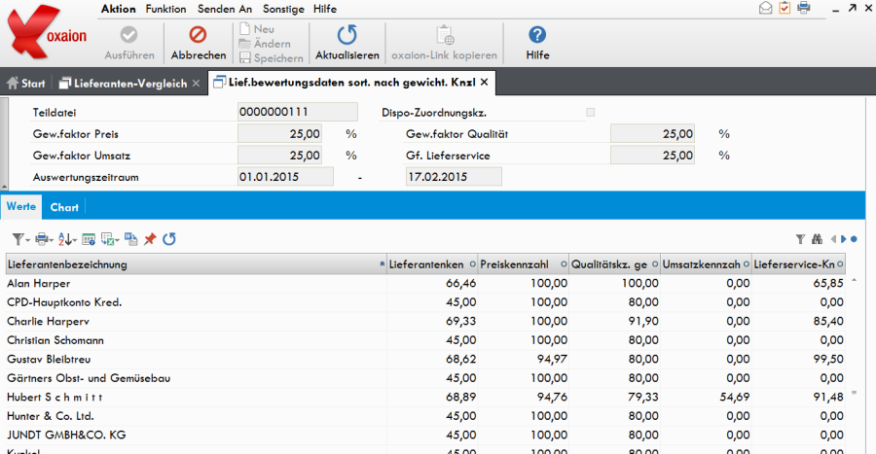Switch to the Werte tab
Viewport: 876px width, 454px height.
pyautogui.click(x=21, y=206)
